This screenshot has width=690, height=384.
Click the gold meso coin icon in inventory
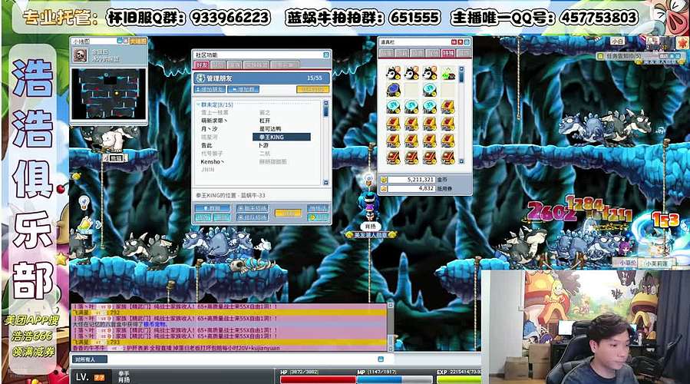[x=384, y=180]
